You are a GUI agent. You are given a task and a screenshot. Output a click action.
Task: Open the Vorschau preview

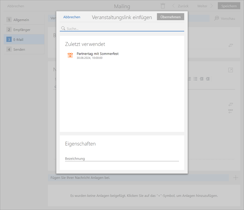[x=224, y=18]
